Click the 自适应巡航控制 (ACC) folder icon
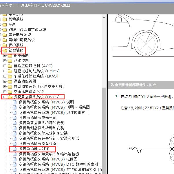The image size is (174, 174). click(10, 66)
